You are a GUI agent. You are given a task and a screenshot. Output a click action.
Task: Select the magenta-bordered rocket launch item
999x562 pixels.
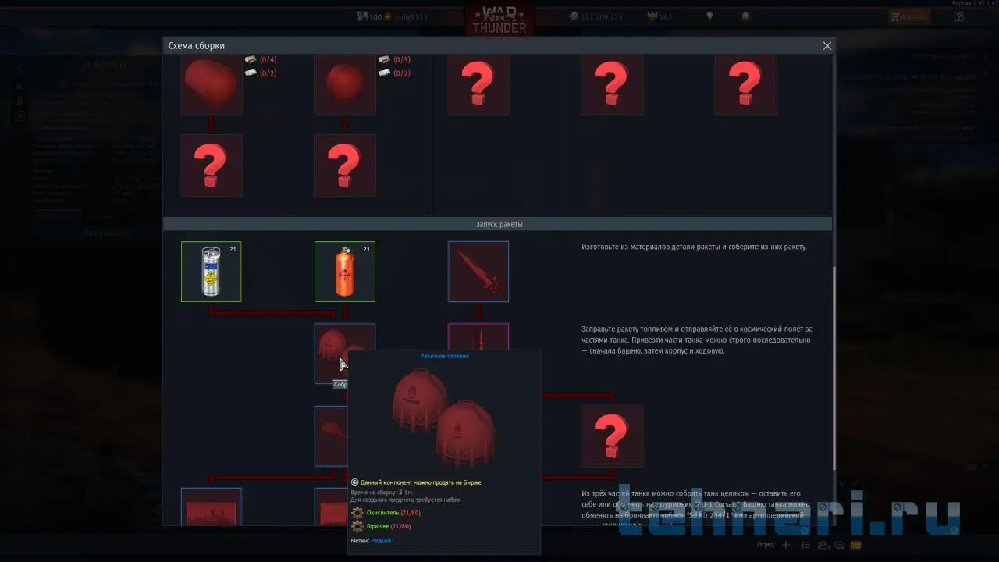click(478, 337)
